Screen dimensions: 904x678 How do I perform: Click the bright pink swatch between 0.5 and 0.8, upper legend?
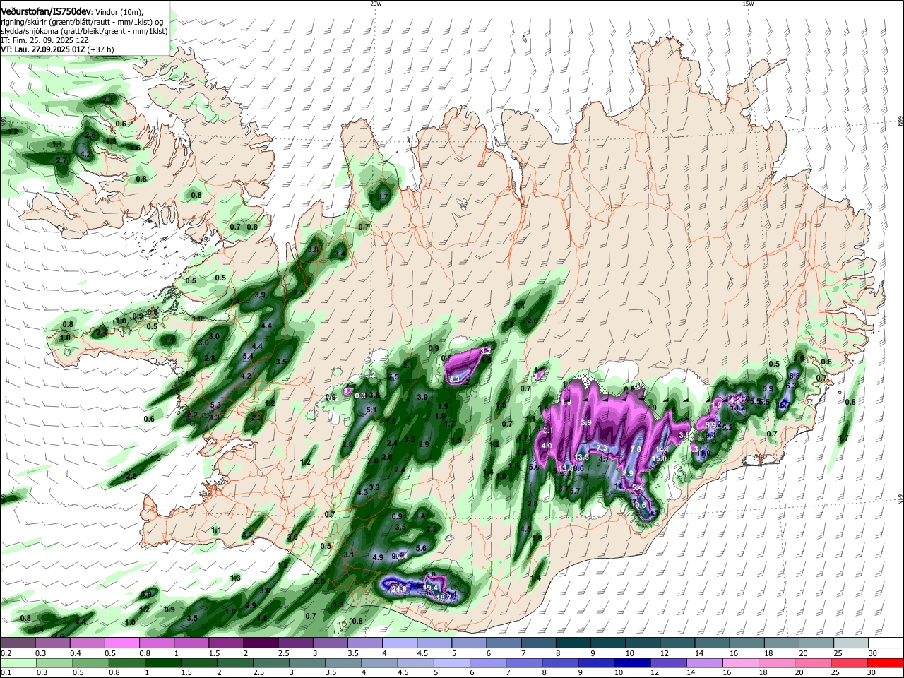pyautogui.click(x=121, y=643)
